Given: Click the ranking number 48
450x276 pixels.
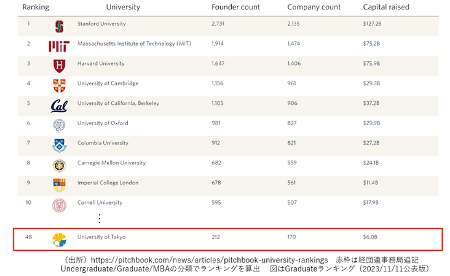Looking at the screenshot, I should click(x=29, y=237).
